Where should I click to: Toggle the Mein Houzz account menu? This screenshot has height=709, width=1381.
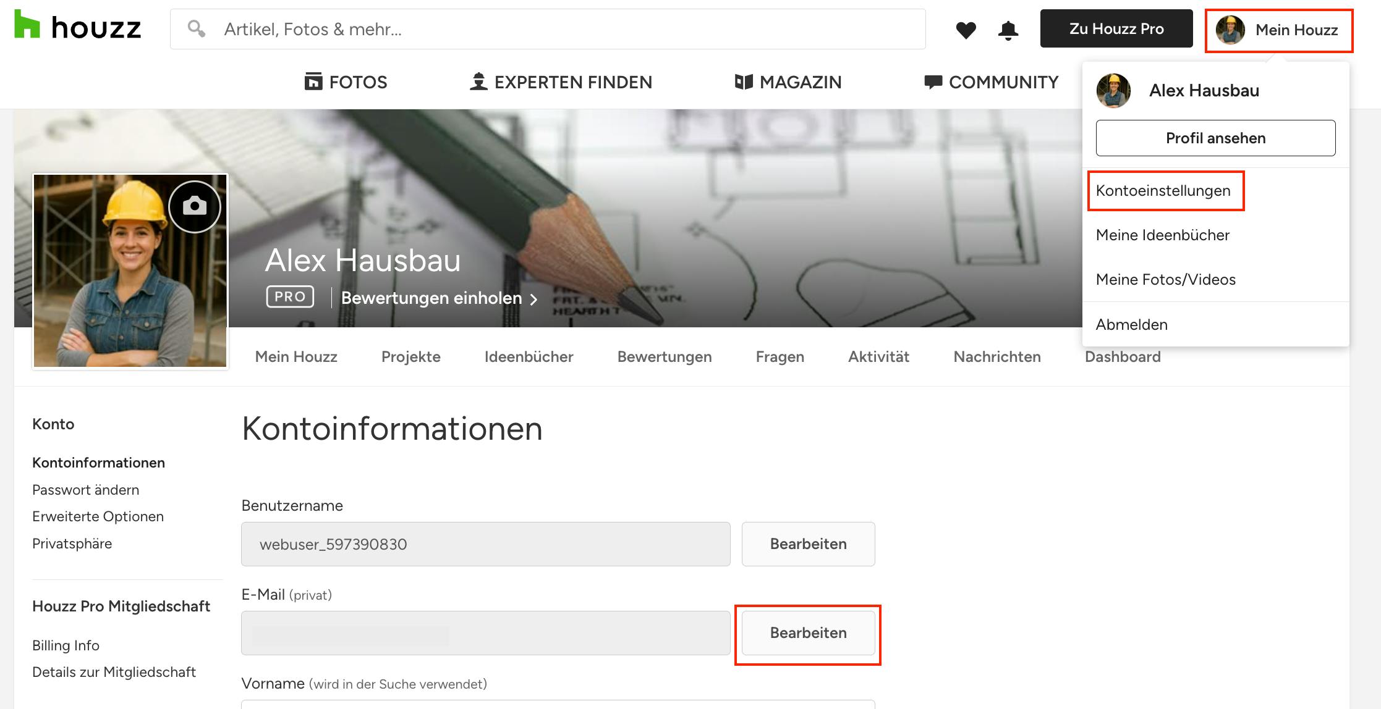coord(1279,30)
